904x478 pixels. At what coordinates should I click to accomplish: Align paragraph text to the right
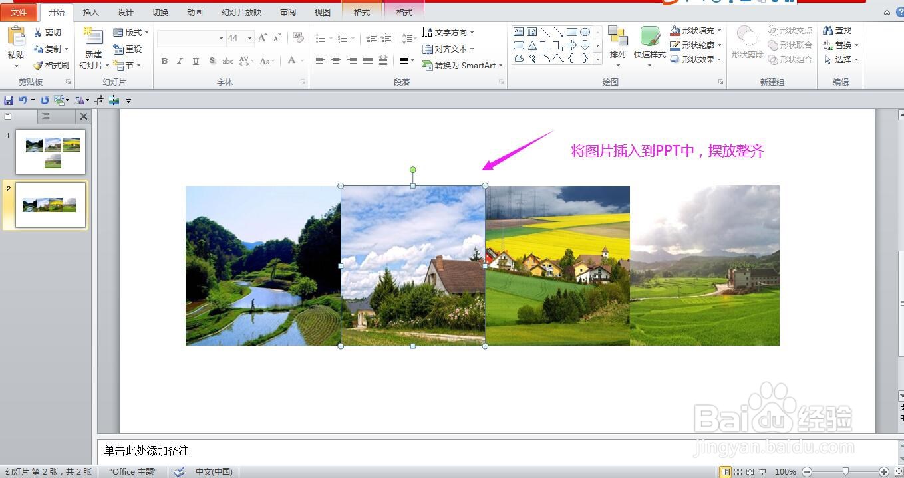tap(352, 60)
